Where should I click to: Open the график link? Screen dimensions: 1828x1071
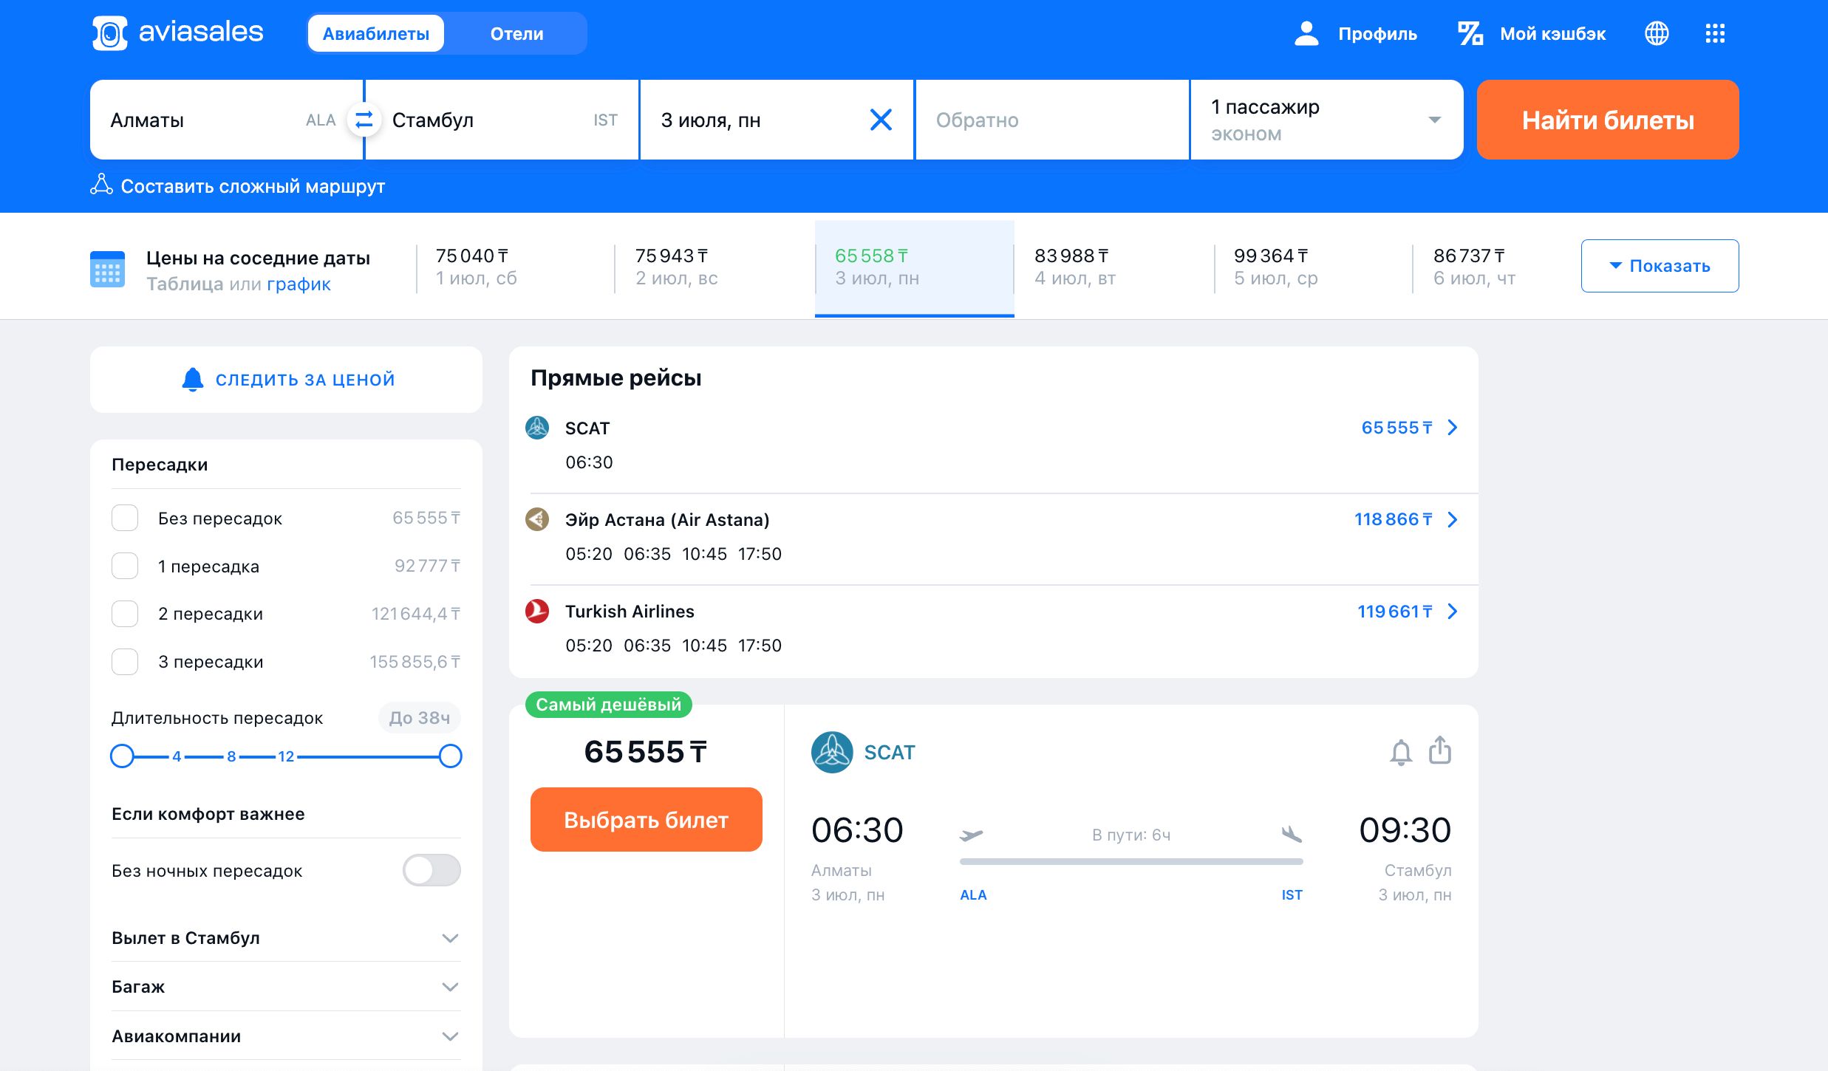[x=299, y=284]
